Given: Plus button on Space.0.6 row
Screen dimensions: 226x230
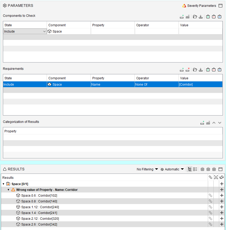Looking at the screenshot, I should point(222,195).
